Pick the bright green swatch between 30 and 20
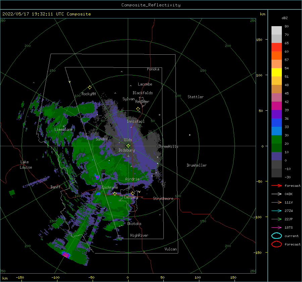The image size is (302, 282). pos(276,139)
